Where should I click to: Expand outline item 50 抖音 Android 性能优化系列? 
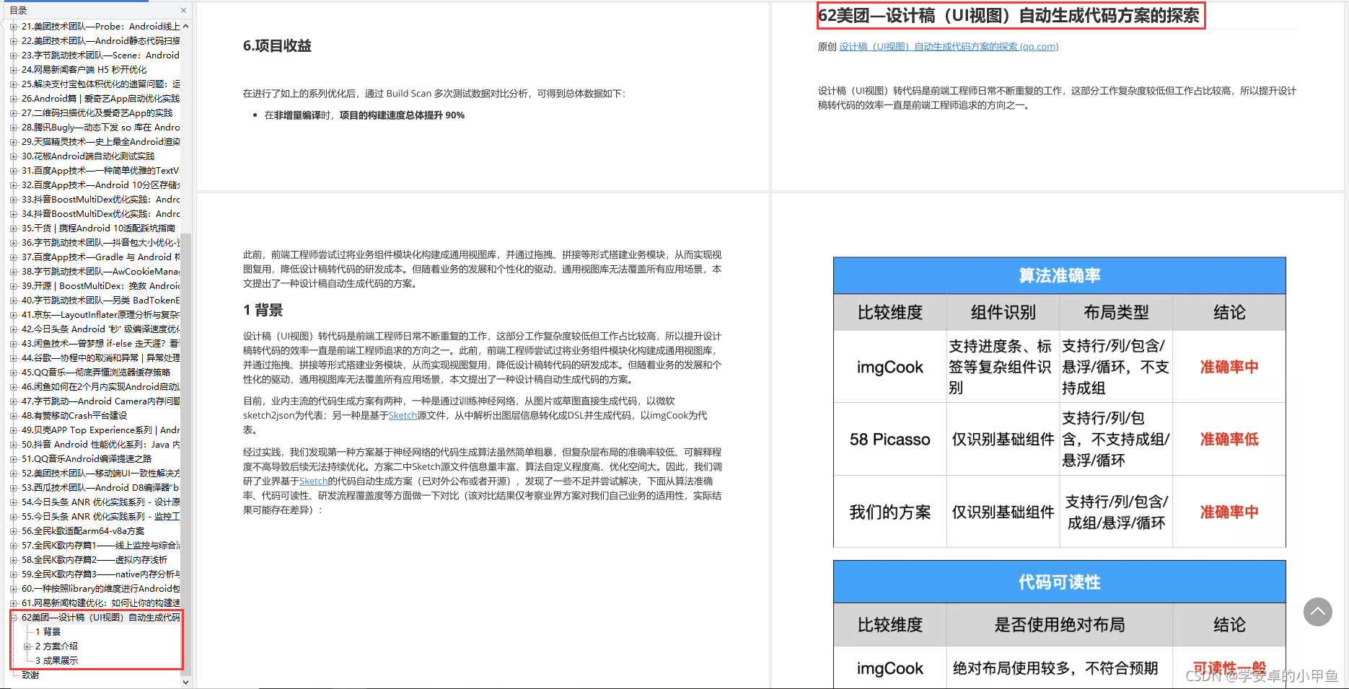(x=13, y=445)
